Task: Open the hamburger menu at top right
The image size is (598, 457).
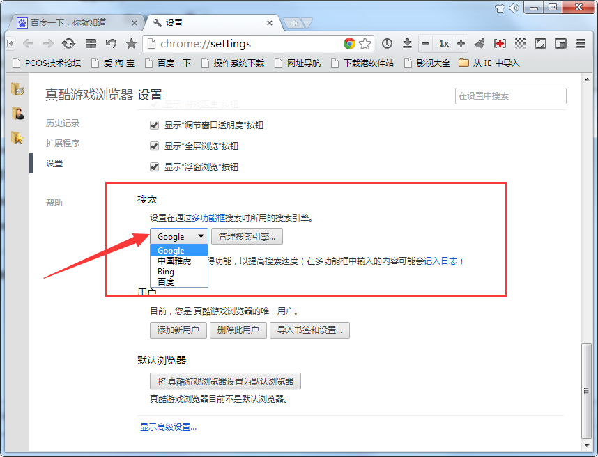Action: (x=581, y=43)
